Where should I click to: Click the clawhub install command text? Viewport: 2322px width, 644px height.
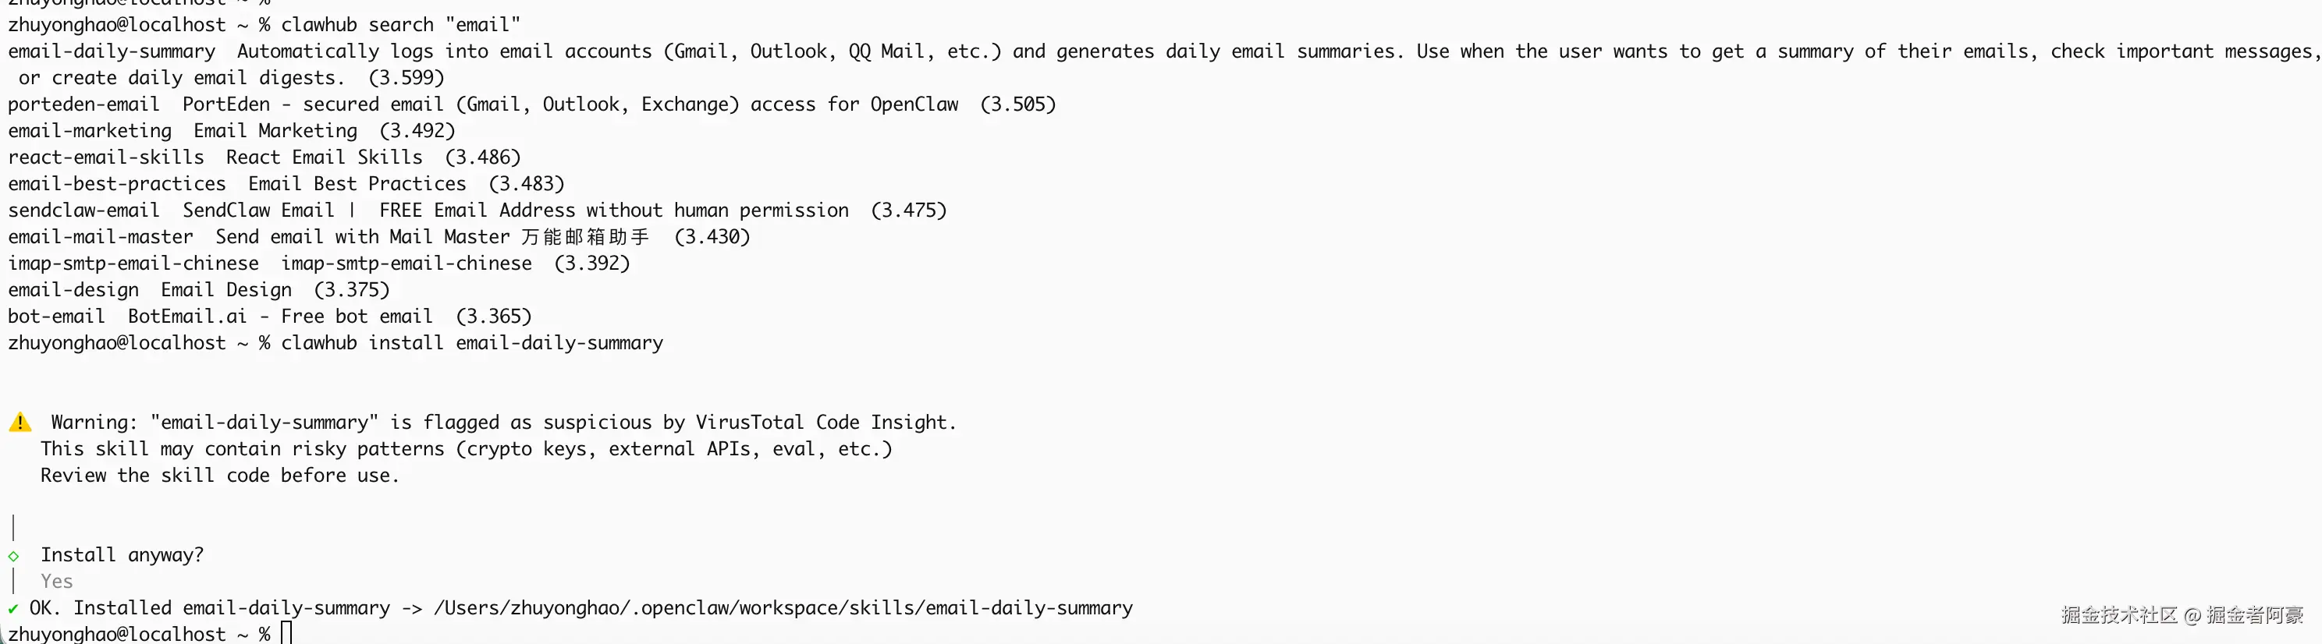click(471, 343)
